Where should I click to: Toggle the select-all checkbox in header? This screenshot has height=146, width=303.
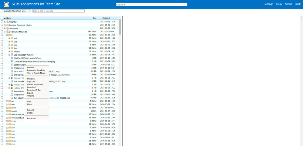[2, 18]
